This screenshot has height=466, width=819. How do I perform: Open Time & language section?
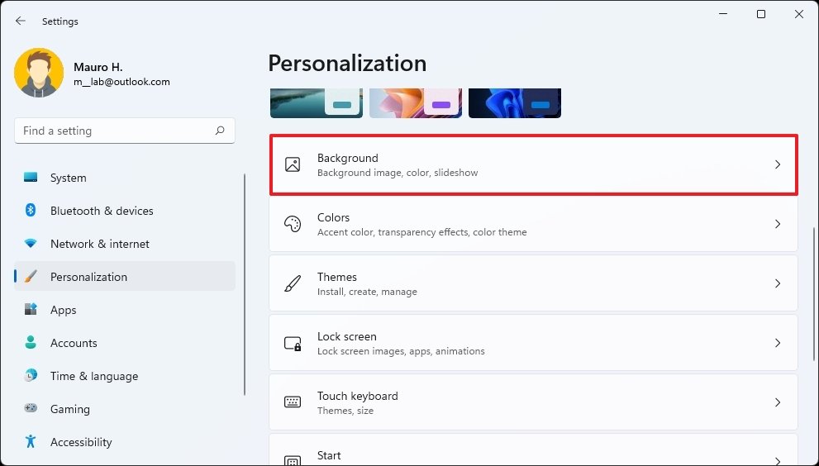[125, 375]
